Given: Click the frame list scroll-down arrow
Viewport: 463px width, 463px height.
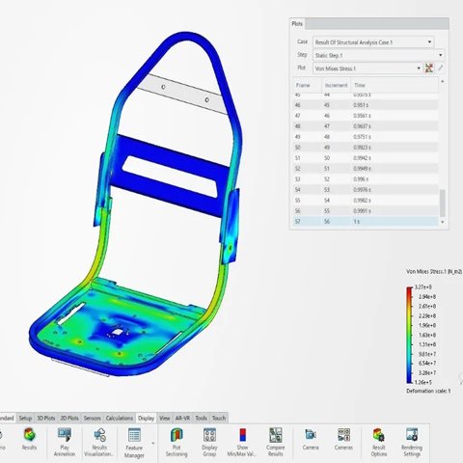Looking at the screenshot, I should [443, 222].
